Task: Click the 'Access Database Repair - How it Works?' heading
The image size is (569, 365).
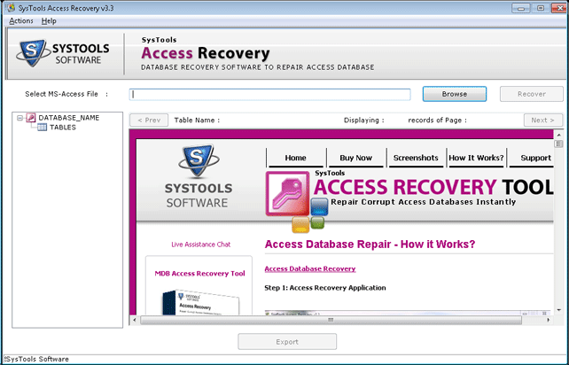Action: click(370, 245)
